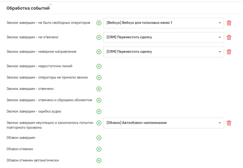Add handler for 'закончились попытки повторного прозвона'
This screenshot has width=243, height=168.
(x=99, y=123)
